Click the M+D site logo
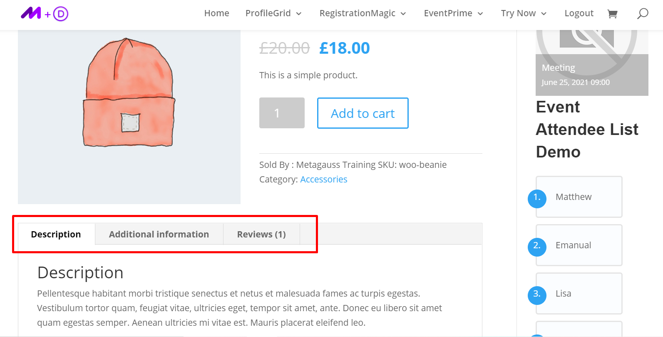 coord(44,14)
